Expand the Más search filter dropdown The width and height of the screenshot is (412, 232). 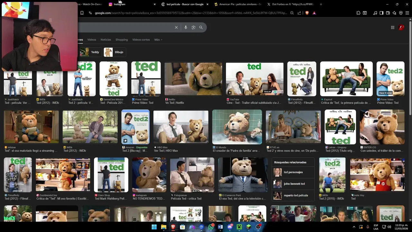158,40
